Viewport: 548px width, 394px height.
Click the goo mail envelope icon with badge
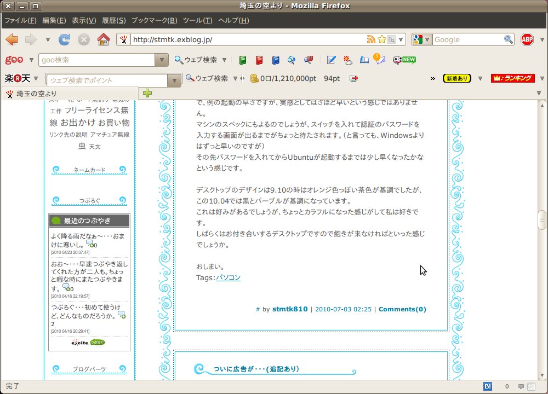(x=379, y=59)
